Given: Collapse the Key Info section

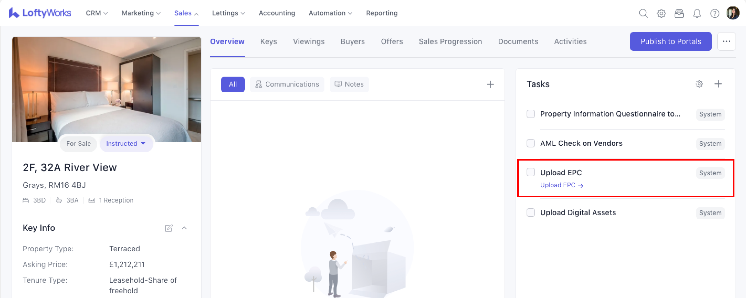Looking at the screenshot, I should [184, 228].
